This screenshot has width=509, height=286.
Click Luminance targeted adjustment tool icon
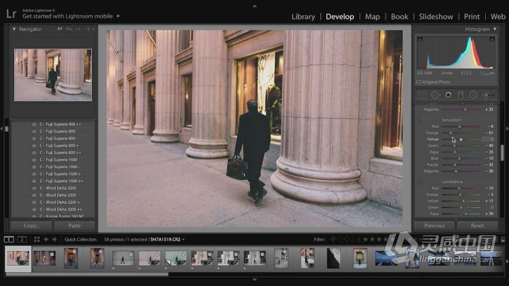[x=419, y=182]
